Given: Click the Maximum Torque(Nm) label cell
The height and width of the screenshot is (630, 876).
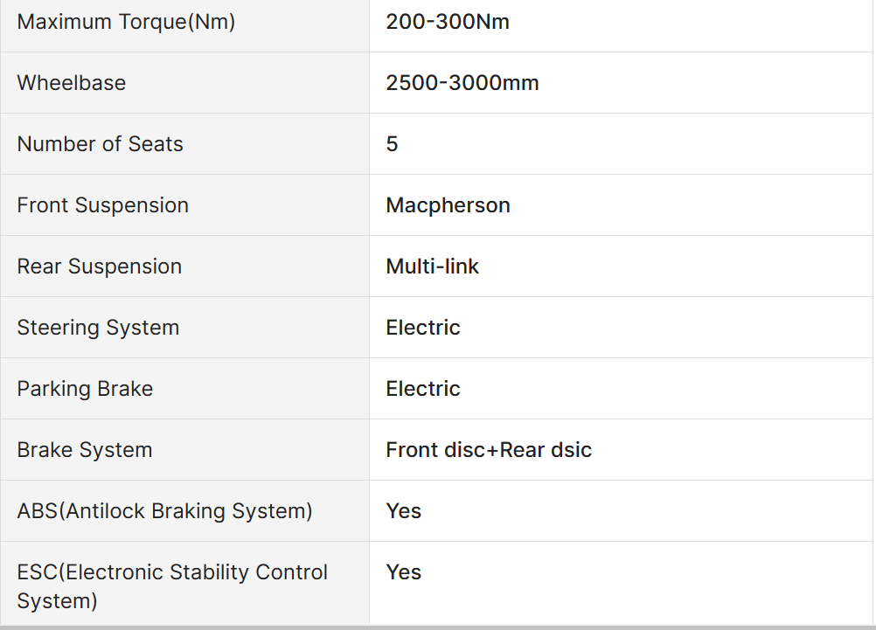Looking at the screenshot, I should tap(126, 22).
